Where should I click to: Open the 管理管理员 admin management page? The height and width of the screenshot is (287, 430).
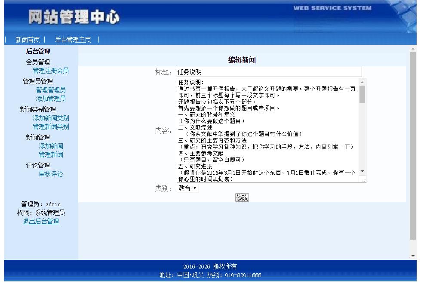click(x=52, y=90)
